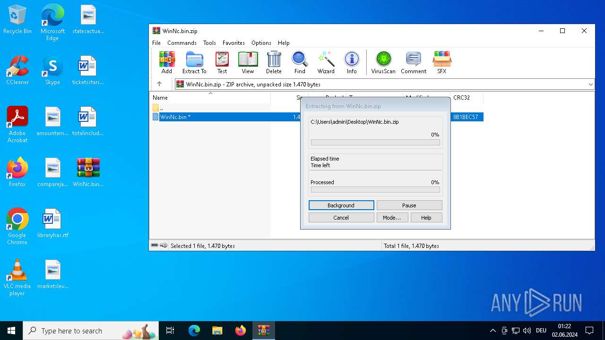Select the VLC media player desktop icon

[x=17, y=278]
